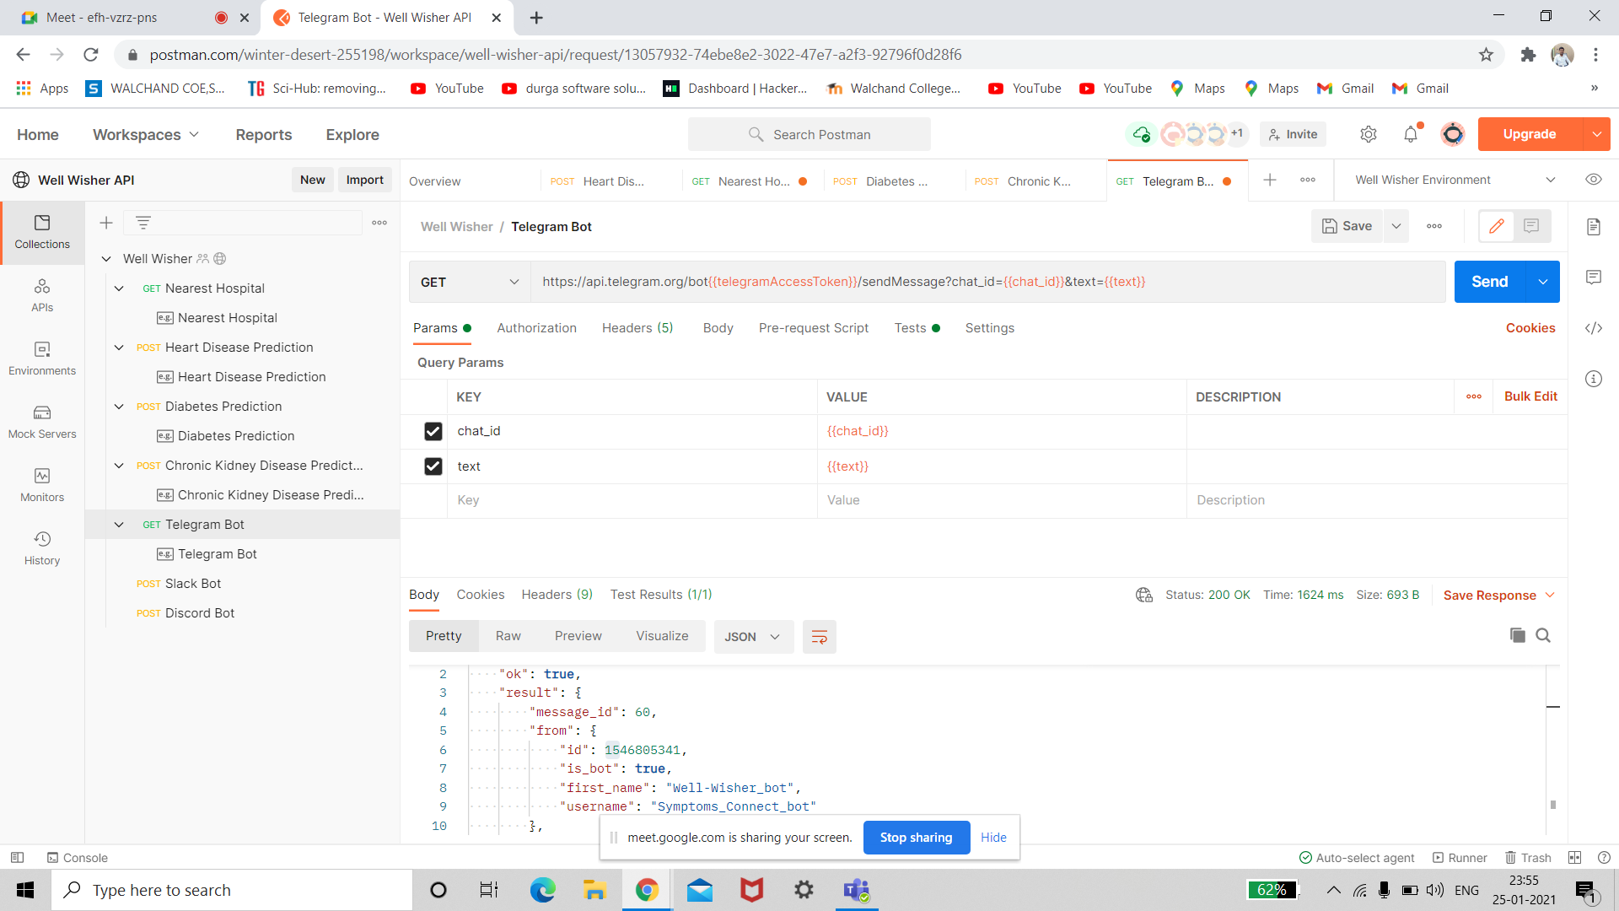Open the code snippet panel icon
Viewport: 1619px width, 911px height.
(x=1593, y=328)
